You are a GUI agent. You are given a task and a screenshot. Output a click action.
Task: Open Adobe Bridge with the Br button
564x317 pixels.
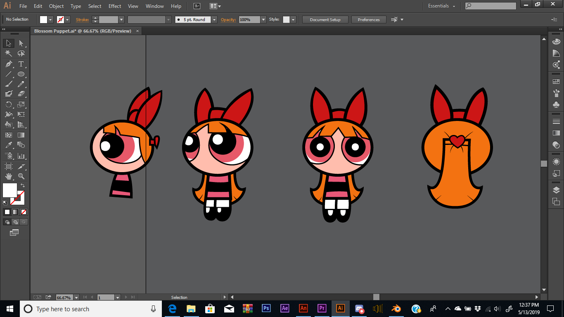[x=197, y=6]
